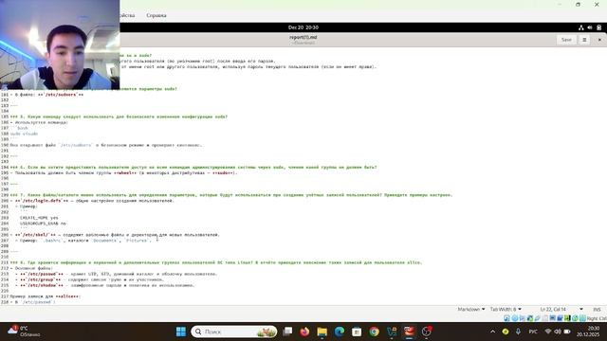Click VirtualBox optical disk status icon
This screenshot has height=341, width=607.
(x=515, y=318)
